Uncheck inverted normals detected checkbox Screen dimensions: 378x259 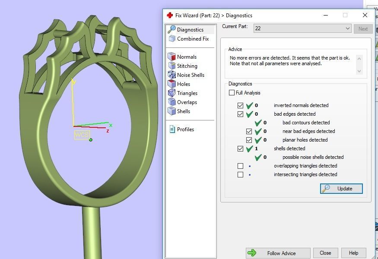click(240, 105)
